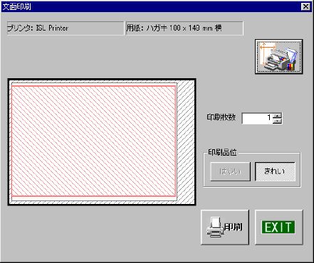Click the 印刷品位 group label
The image size is (314, 263).
[x=222, y=152]
